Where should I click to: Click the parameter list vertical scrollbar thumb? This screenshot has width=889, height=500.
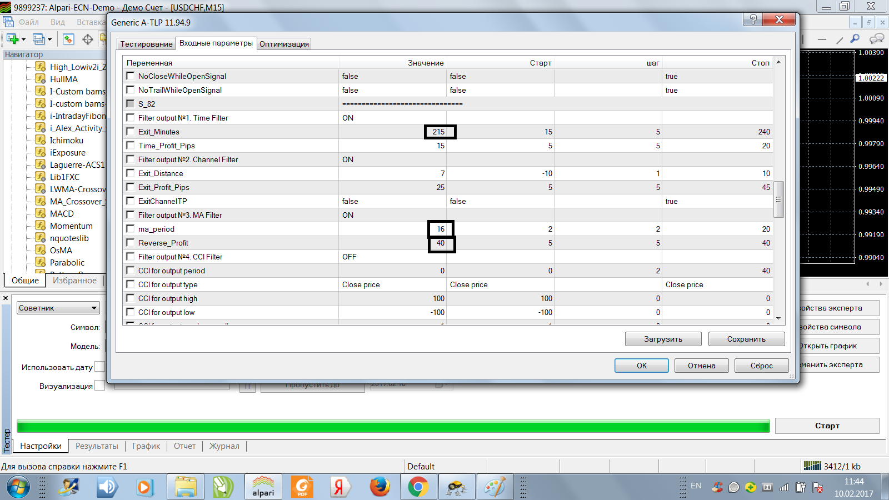[x=778, y=199]
